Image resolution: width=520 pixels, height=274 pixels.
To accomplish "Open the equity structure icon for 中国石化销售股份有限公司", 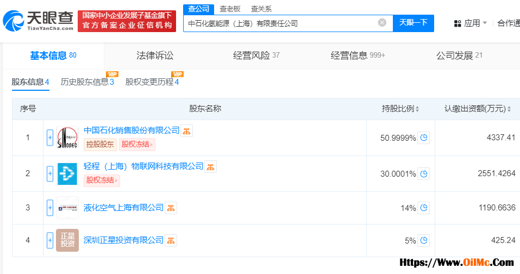I will click(187, 131).
